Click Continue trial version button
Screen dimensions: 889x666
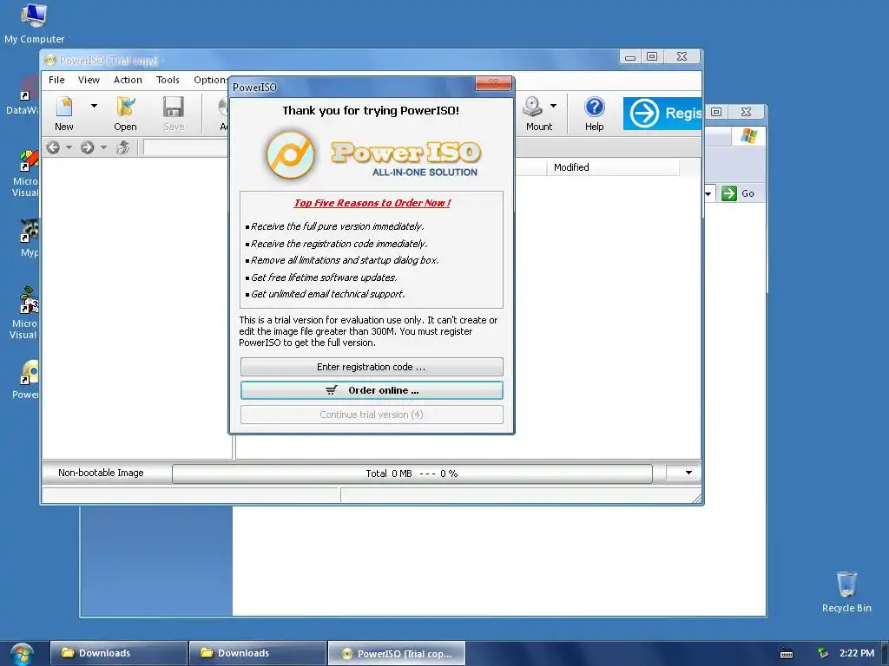coord(372,415)
